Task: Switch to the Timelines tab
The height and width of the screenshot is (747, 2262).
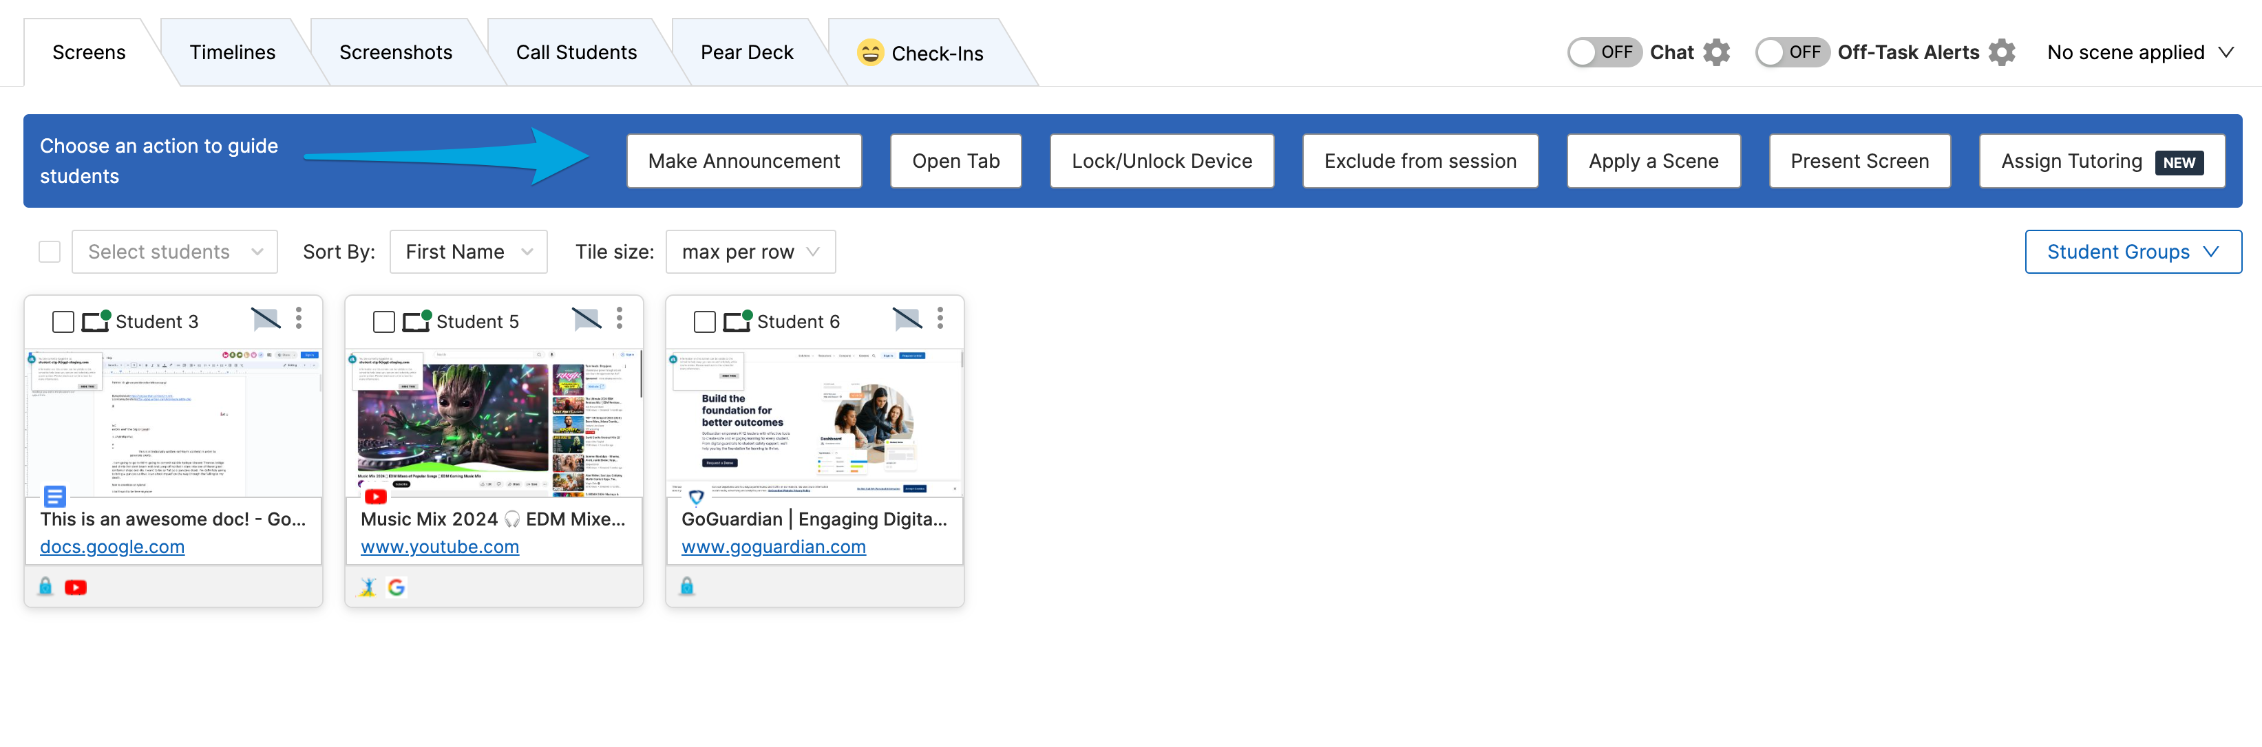Action: (232, 53)
